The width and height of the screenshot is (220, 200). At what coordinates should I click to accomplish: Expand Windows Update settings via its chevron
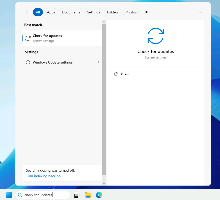tap(98, 62)
